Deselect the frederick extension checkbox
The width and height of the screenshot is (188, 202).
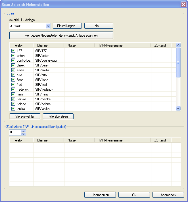coord(13,89)
